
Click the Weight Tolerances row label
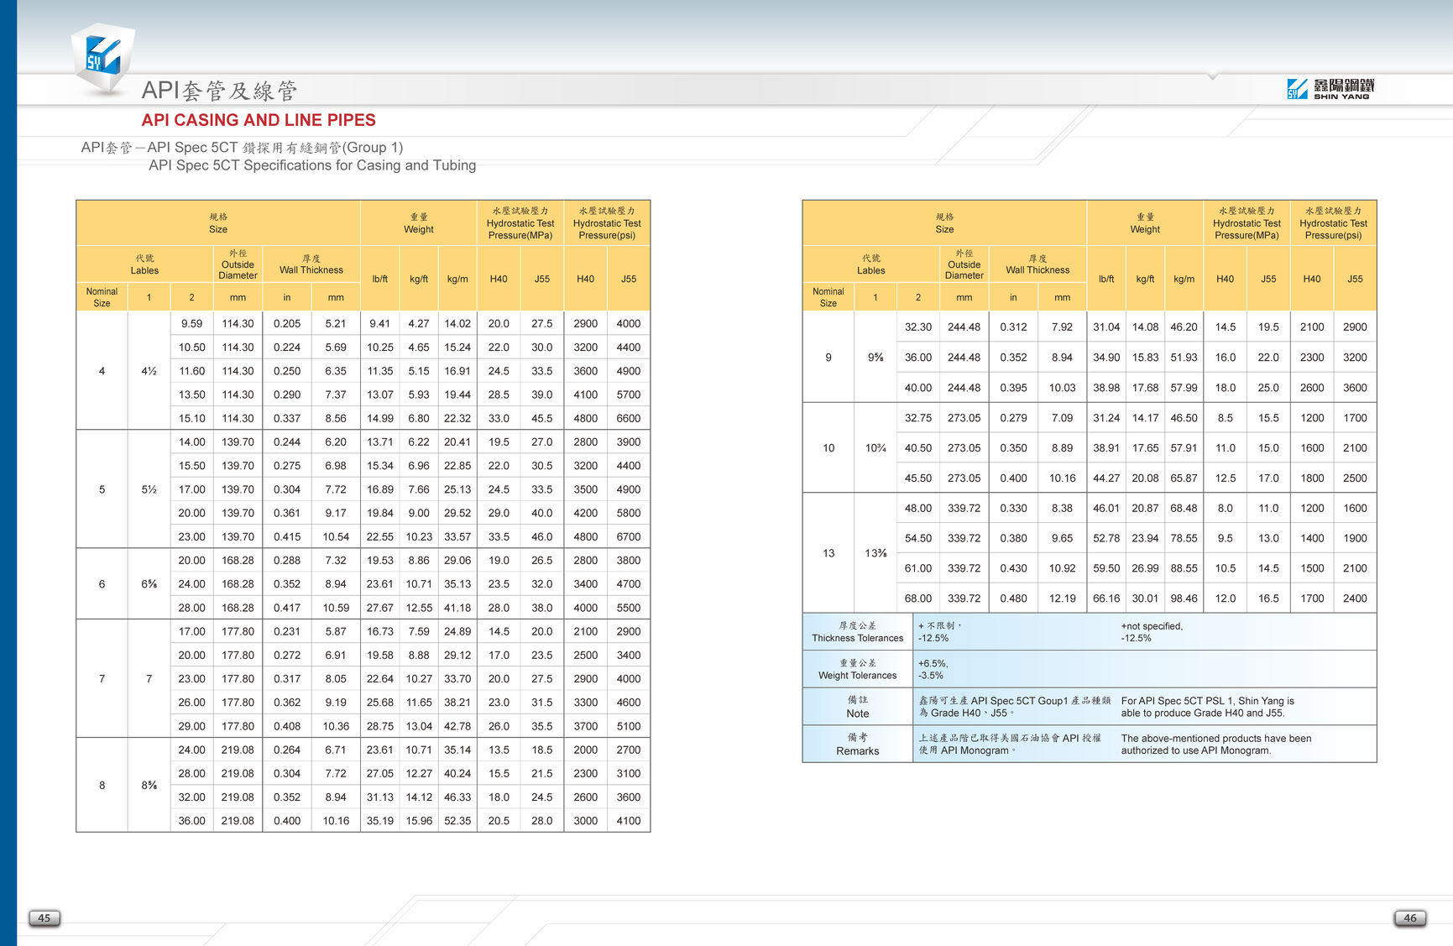tap(858, 669)
